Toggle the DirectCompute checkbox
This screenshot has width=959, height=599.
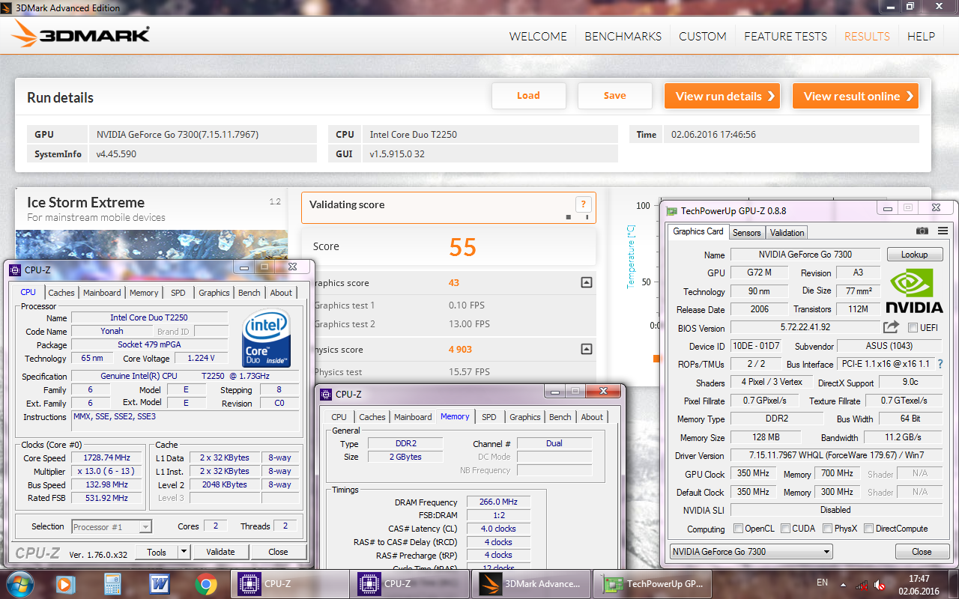click(869, 528)
